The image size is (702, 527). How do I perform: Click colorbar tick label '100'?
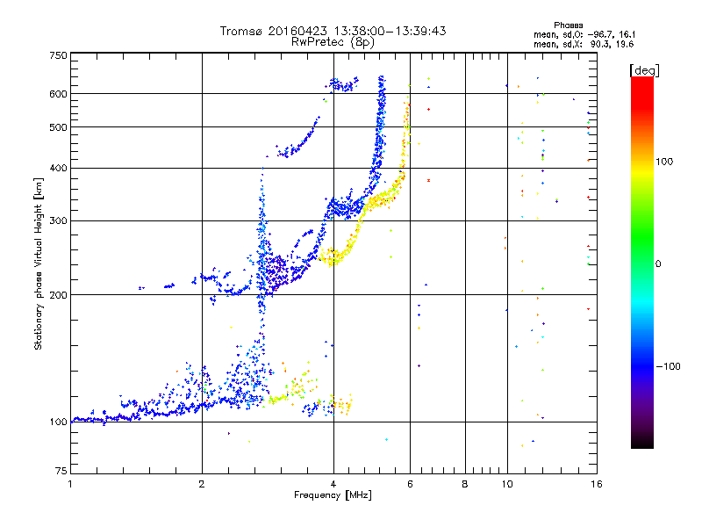(x=664, y=162)
